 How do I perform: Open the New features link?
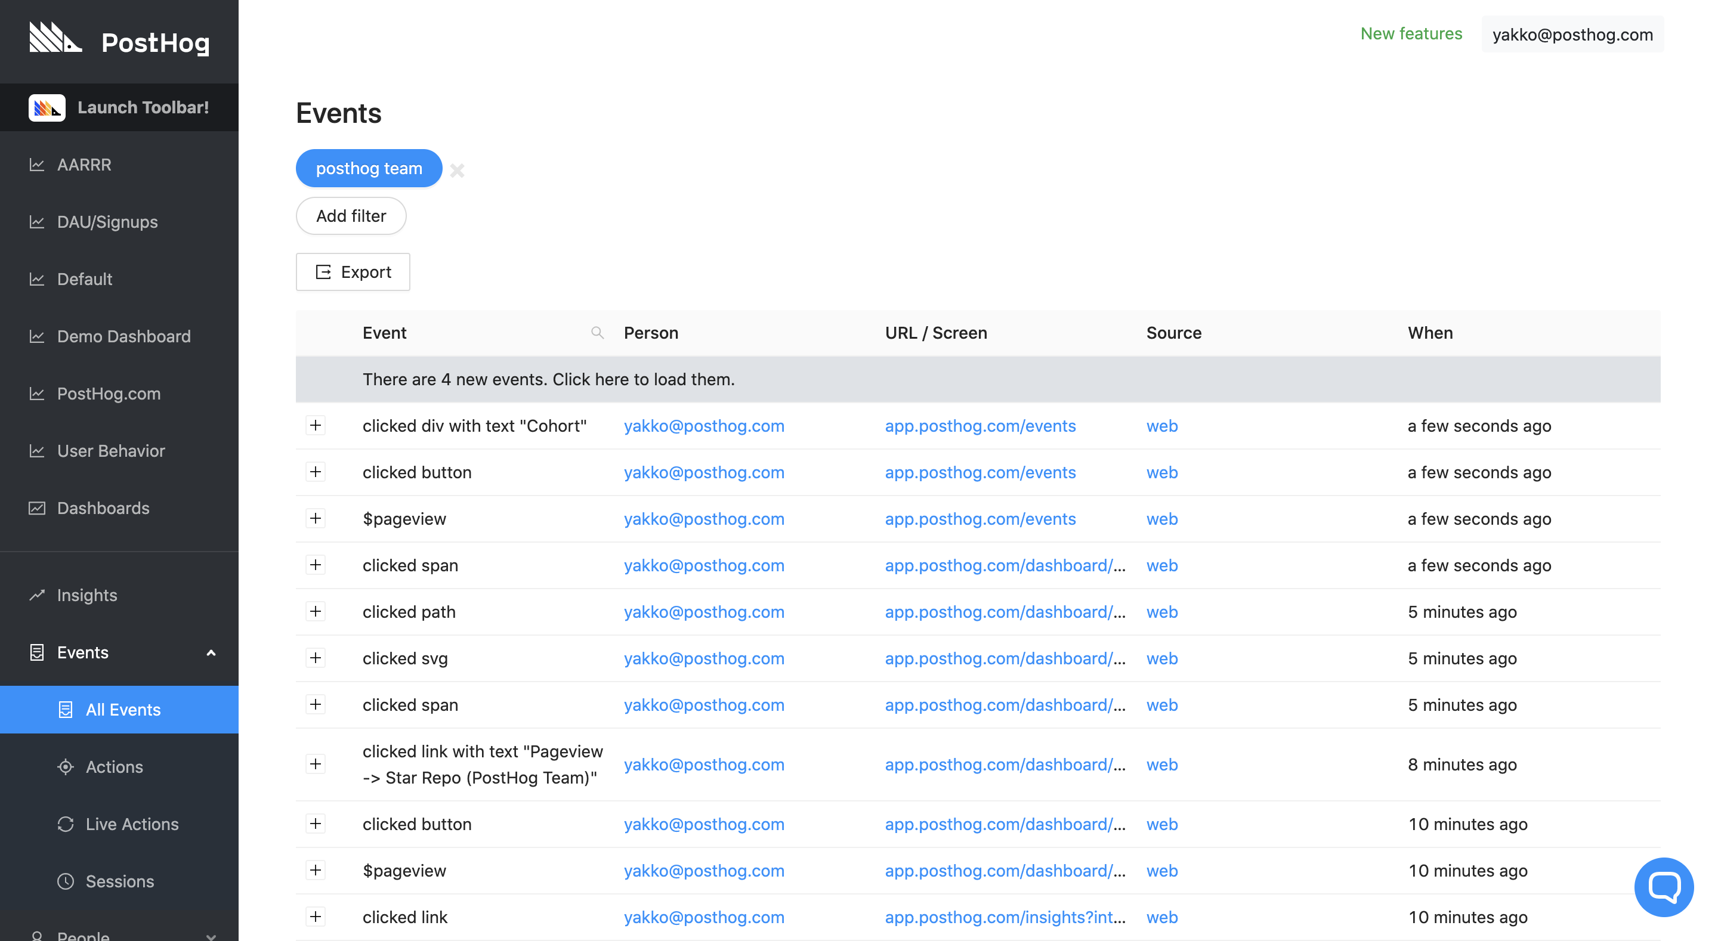tap(1411, 34)
